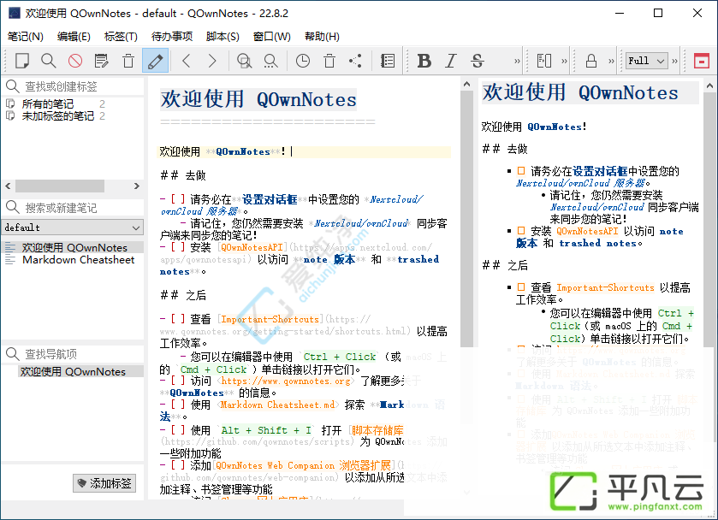Click 设置对话框 link in preview
The image size is (718, 520).
pos(600,172)
